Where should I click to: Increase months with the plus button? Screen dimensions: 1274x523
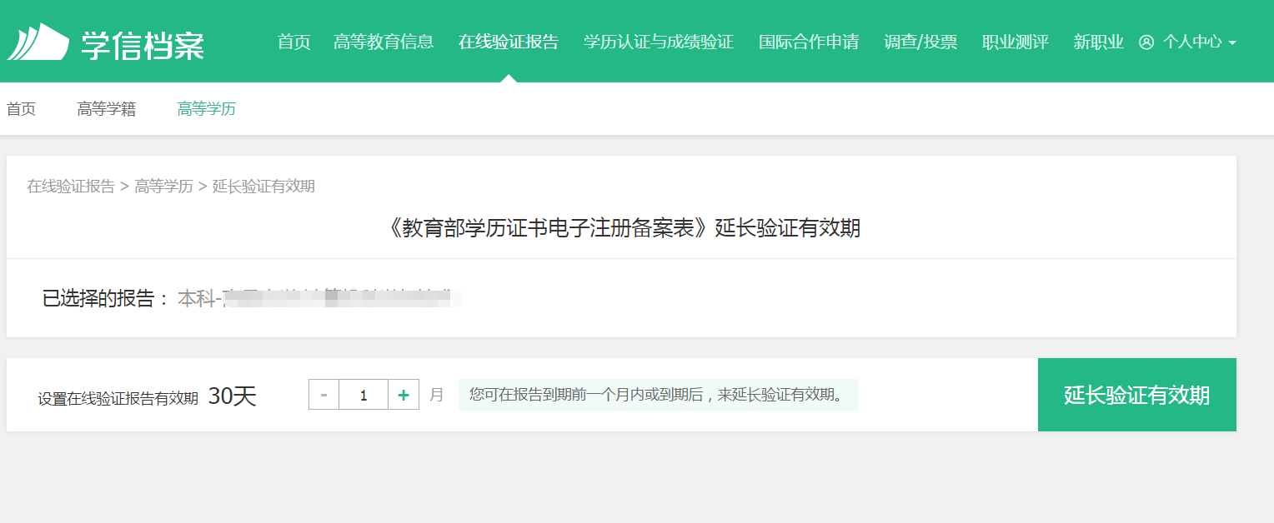coord(404,395)
